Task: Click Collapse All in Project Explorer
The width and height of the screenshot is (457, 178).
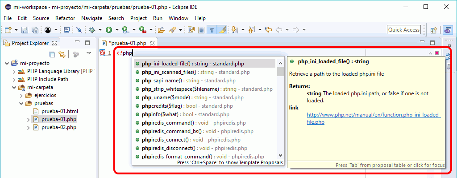Action: click(52, 54)
